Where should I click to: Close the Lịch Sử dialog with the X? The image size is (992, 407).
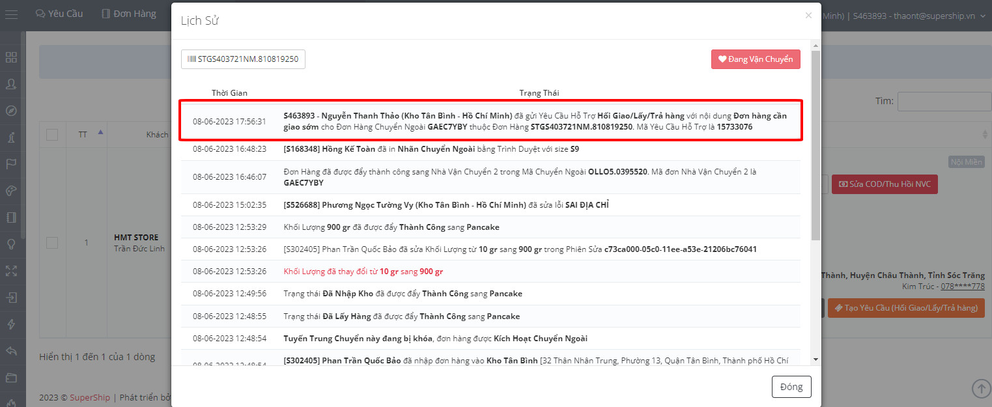point(808,15)
